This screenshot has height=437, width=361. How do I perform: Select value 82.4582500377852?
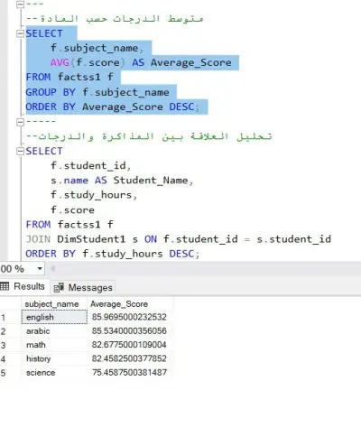coord(130,358)
